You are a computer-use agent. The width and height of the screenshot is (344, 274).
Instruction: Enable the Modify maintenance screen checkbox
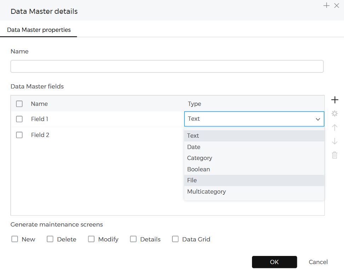coord(91,239)
